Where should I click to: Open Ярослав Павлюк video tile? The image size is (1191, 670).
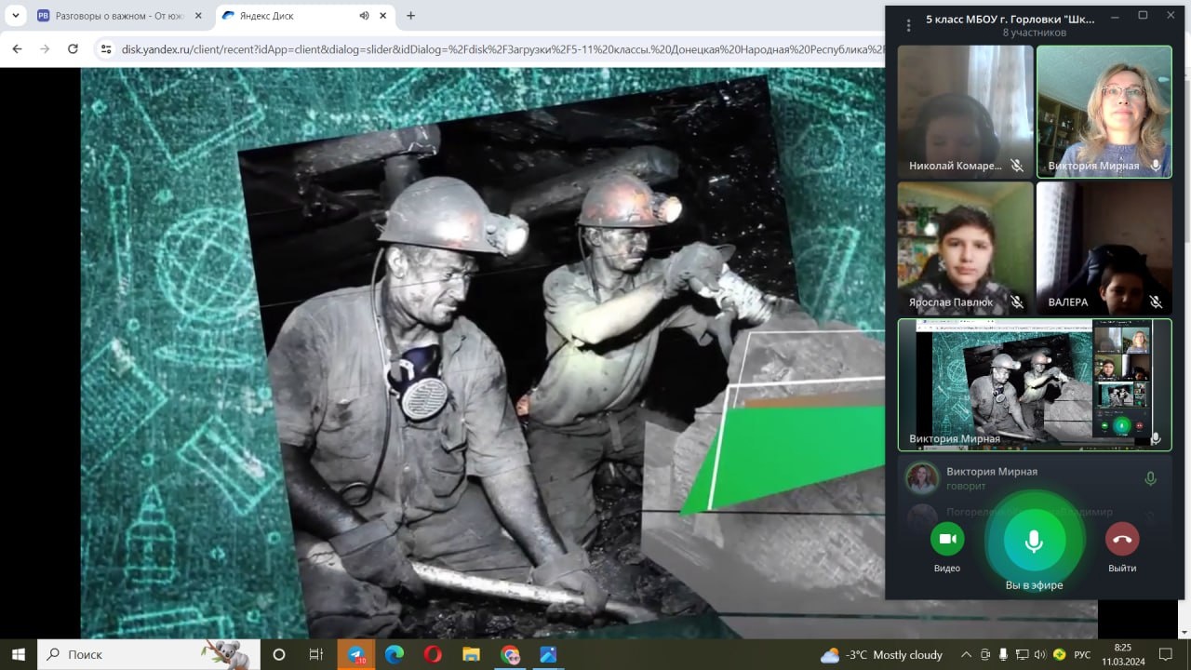pos(965,248)
